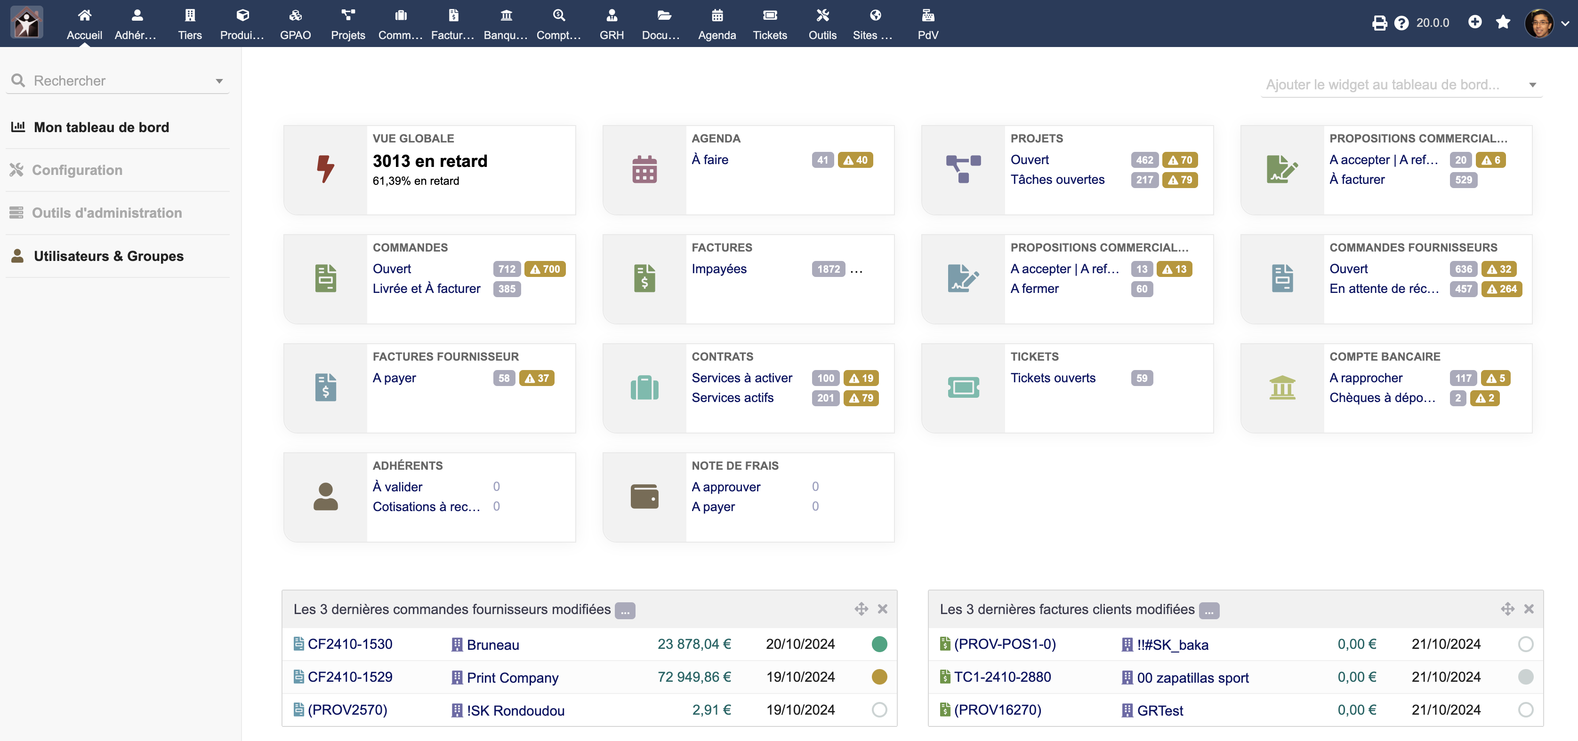Select 'Utilisateurs & Groupes' in sidebar

click(x=108, y=256)
